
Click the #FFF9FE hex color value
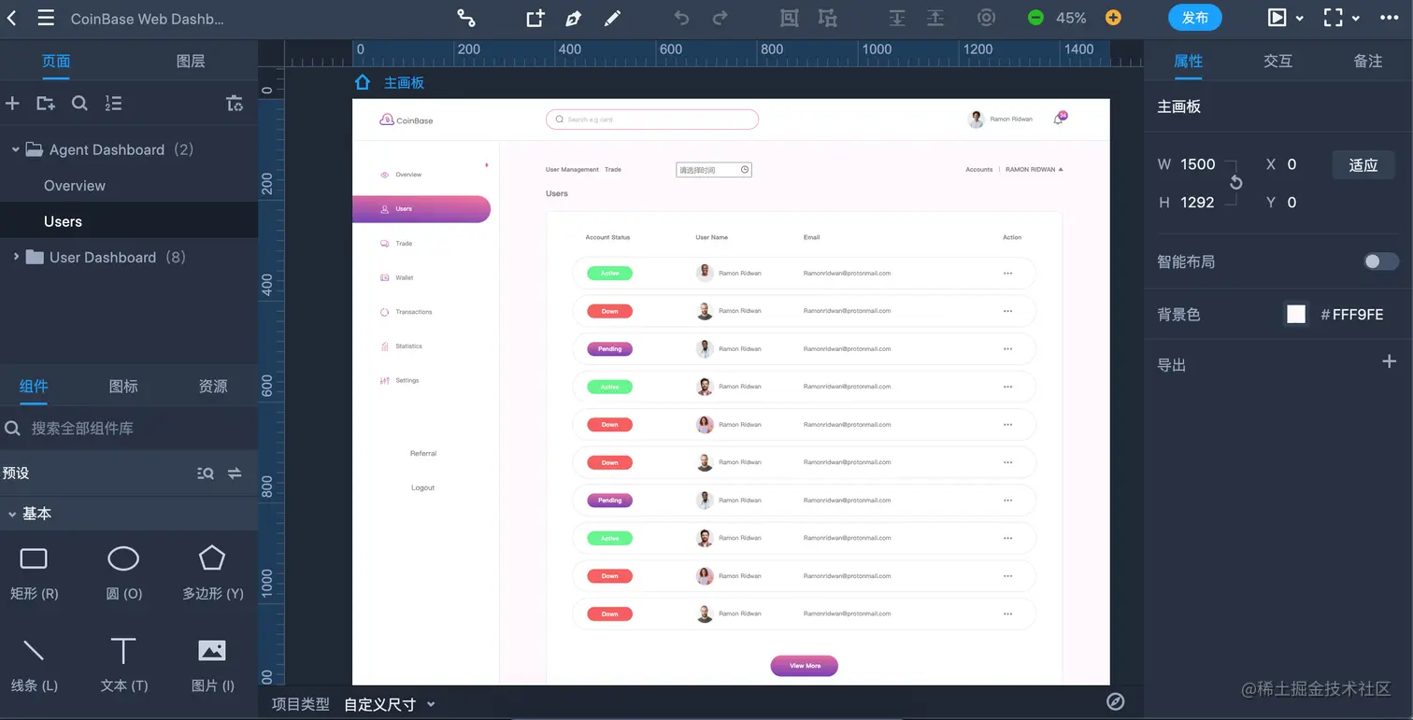click(1351, 315)
